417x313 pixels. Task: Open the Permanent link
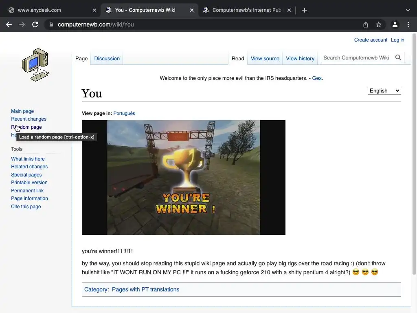tap(27, 191)
